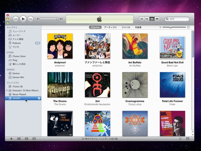Click the loud-volume speaker icon
The height and width of the screenshot is (151, 201).
click(x=61, y=19)
